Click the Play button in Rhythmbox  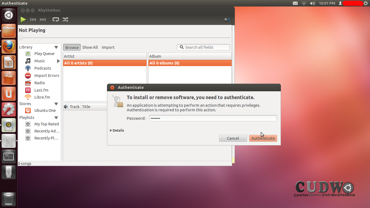(23, 19)
